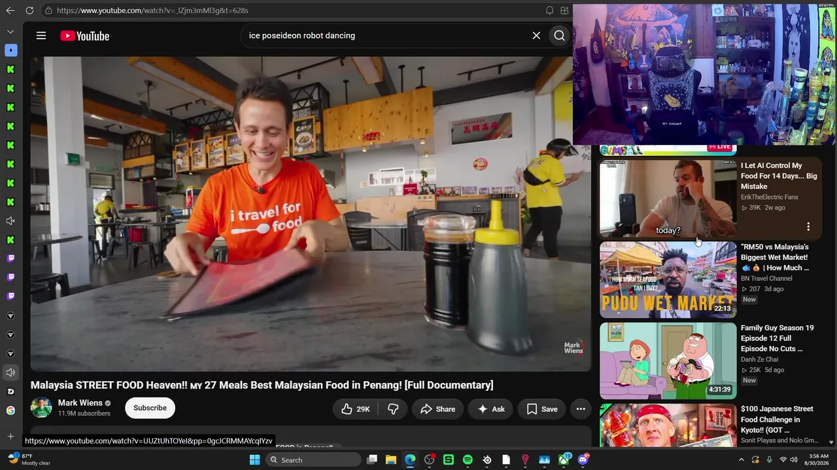Image resolution: width=837 pixels, height=470 pixels.
Task: Dislike the video with thumbs down
Action: (x=393, y=409)
